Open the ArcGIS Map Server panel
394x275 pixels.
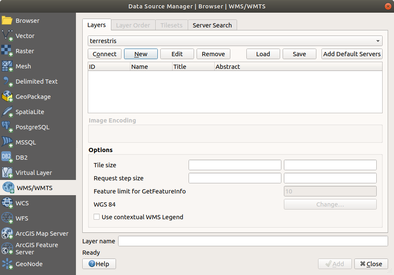tap(41, 234)
